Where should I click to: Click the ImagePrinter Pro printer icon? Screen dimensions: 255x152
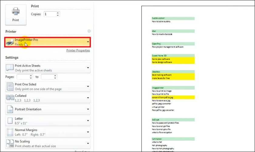coord(10,42)
